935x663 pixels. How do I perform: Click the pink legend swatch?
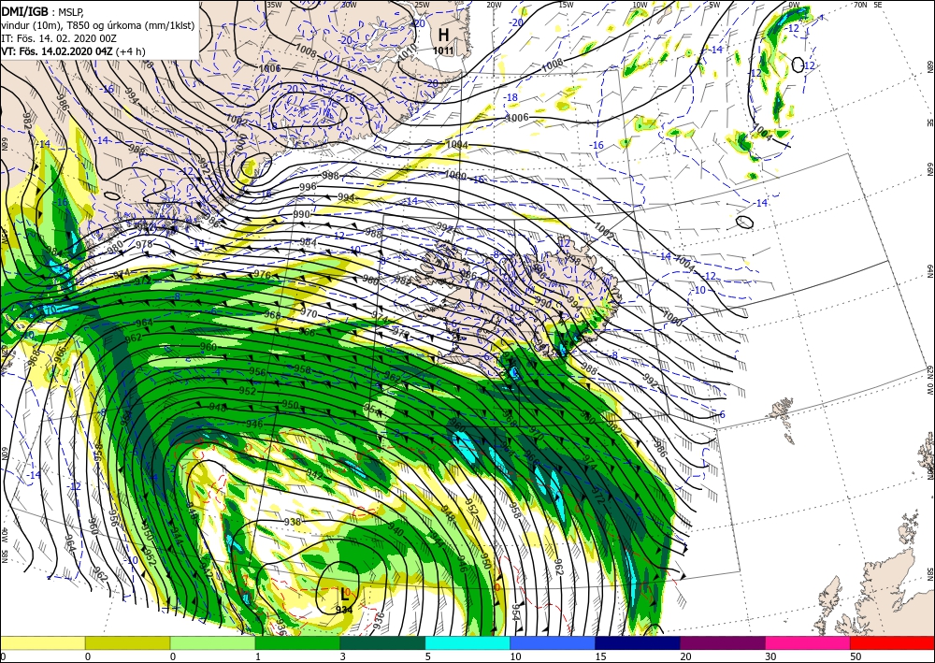tap(808, 642)
